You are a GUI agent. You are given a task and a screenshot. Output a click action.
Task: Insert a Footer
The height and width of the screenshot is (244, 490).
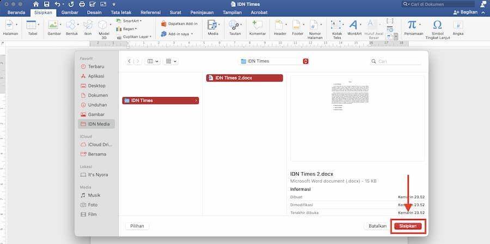(x=298, y=28)
